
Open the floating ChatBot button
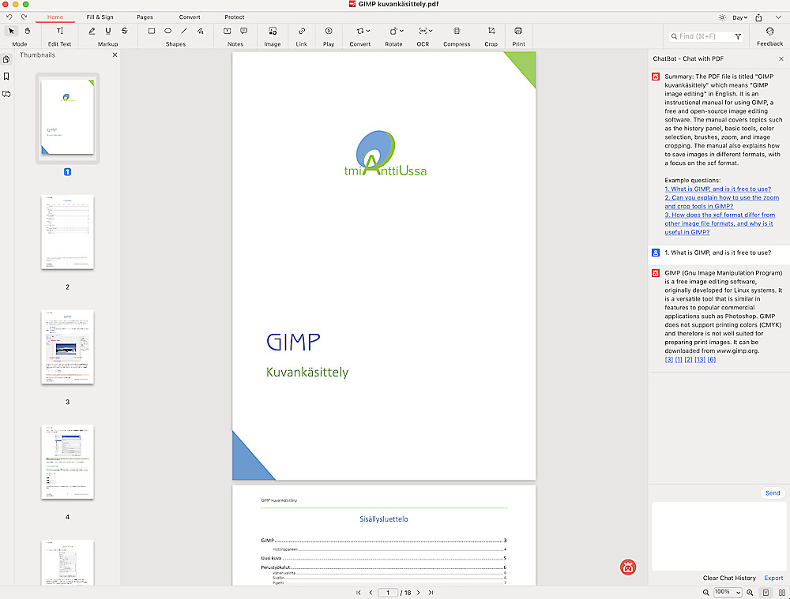[x=628, y=566]
